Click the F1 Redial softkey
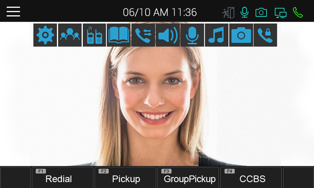314x188 pixels. 62,177
